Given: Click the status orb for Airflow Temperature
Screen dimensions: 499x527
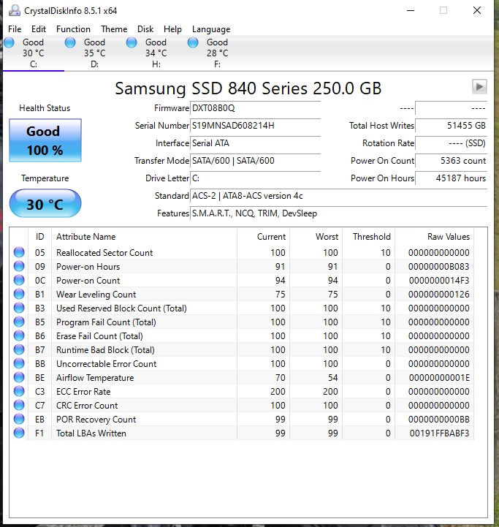Looking at the screenshot, I should click(x=19, y=377).
